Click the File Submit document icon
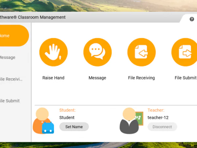This screenshot has height=148, width=197. [x=184, y=52]
